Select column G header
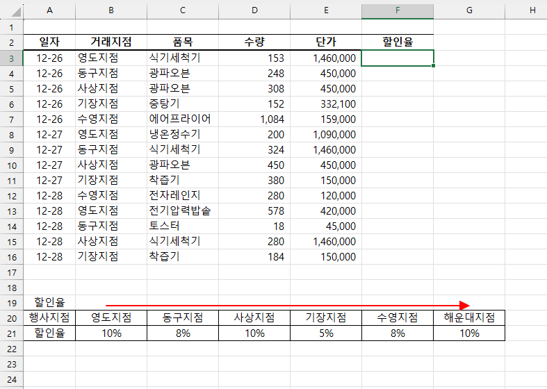547x389 pixels. point(469,11)
